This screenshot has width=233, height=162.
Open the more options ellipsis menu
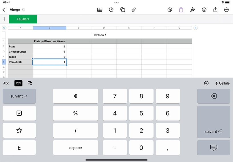point(226,10)
